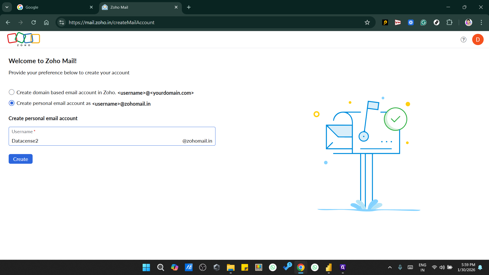
Task: Reload the page
Action: tap(33, 22)
